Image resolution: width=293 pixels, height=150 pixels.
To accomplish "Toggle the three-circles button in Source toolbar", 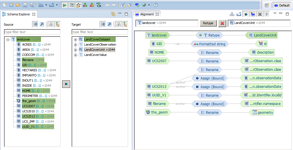I will coord(51,24).
